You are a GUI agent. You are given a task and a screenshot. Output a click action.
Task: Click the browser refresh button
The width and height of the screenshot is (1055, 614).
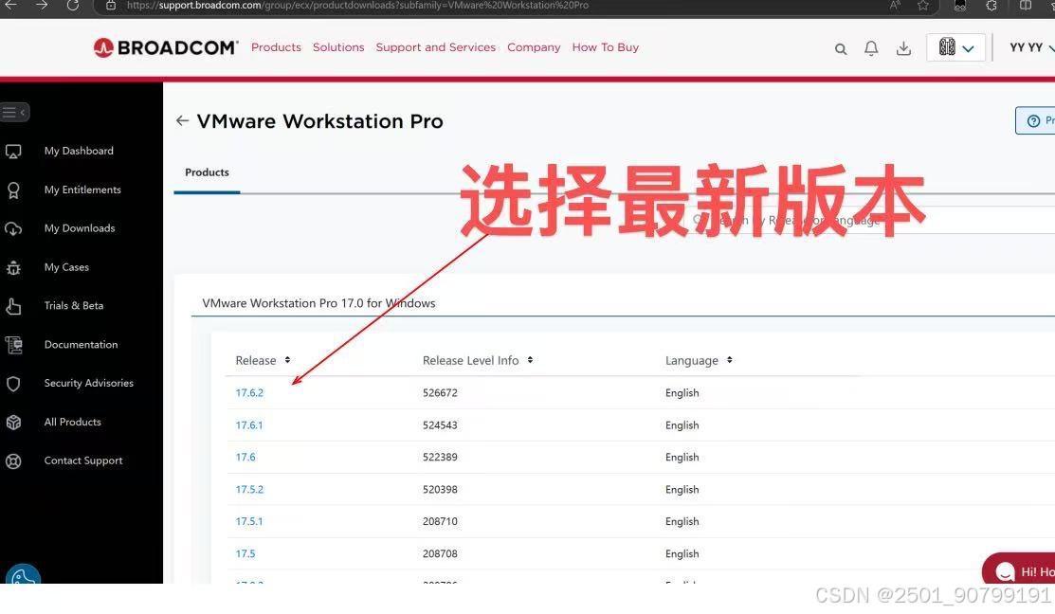pyautogui.click(x=73, y=6)
